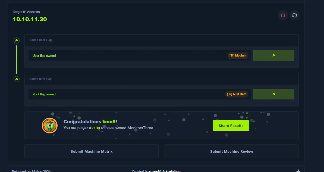Screen dimensions: 324x172
Task: Click the "Target IP Address" label
Action: (x=26, y=12)
